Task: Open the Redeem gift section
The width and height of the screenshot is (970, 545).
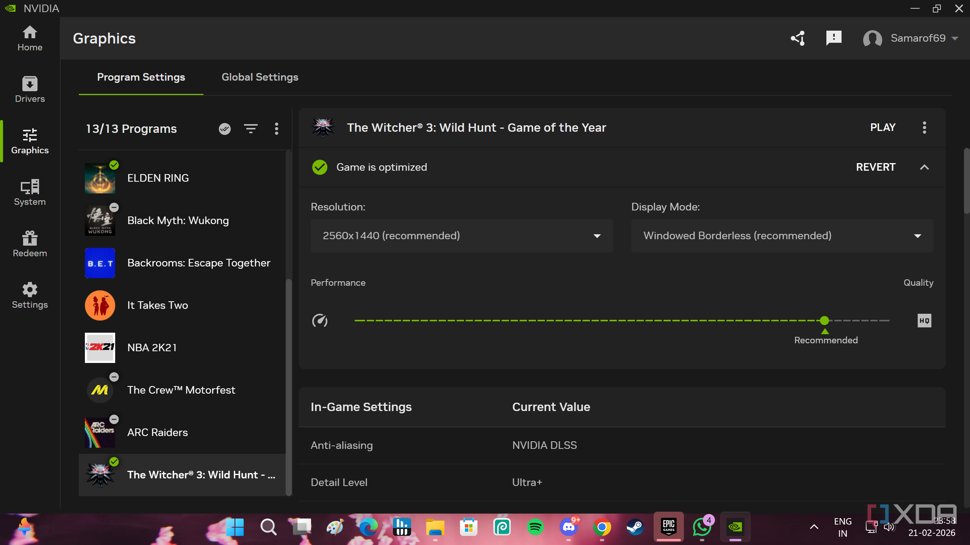Action: tap(30, 244)
